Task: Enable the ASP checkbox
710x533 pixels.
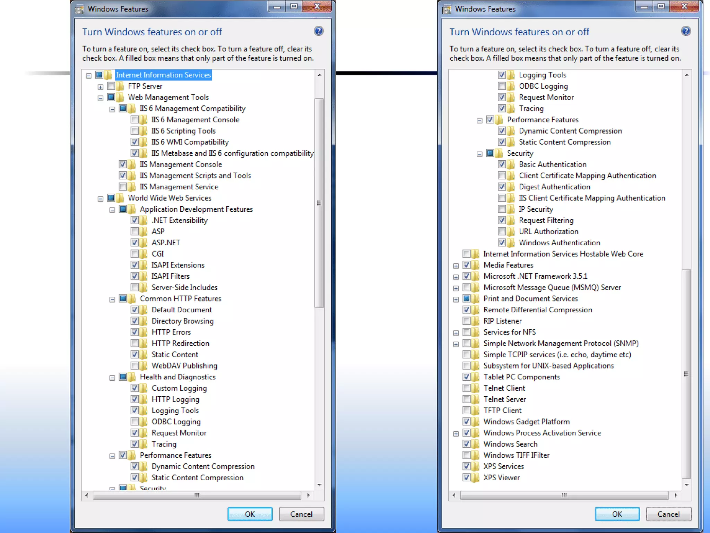Action: coord(135,231)
